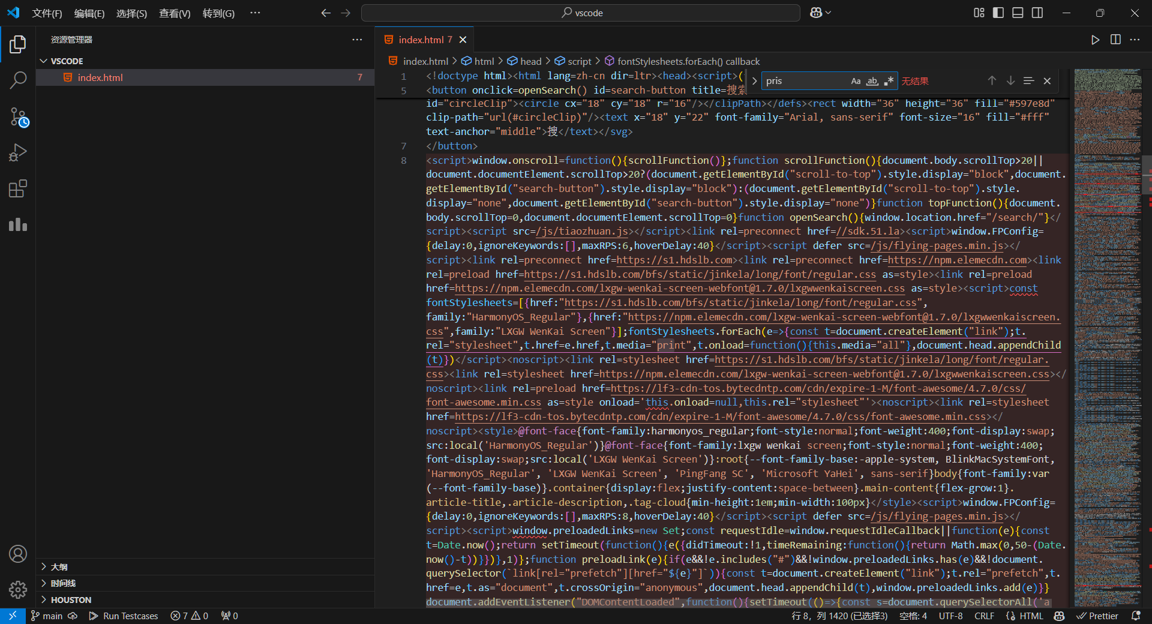Expand the replace field in the find widget

click(x=754, y=81)
